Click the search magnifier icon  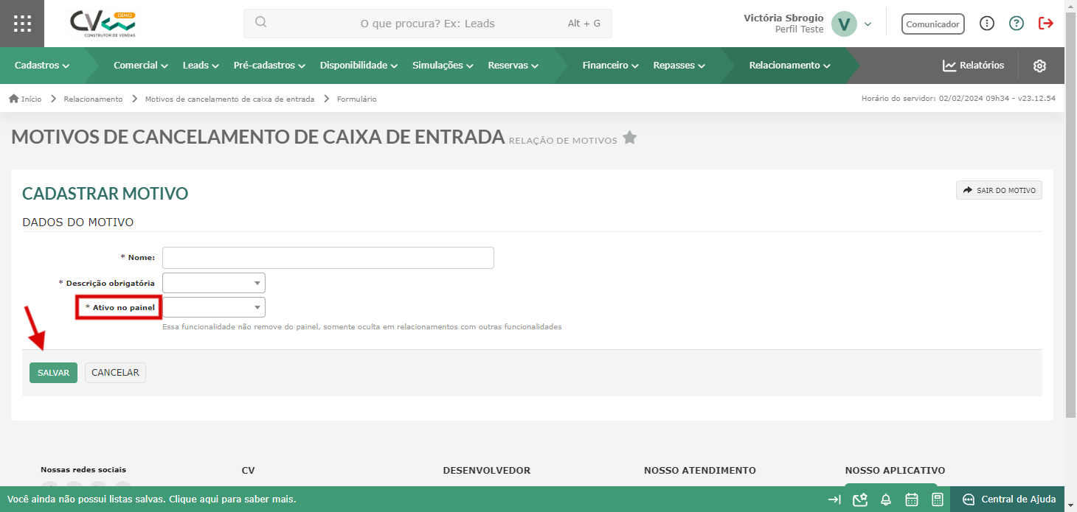click(260, 22)
